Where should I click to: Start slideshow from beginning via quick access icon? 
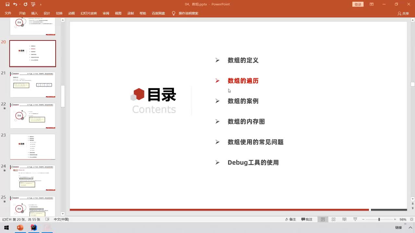(33, 4)
